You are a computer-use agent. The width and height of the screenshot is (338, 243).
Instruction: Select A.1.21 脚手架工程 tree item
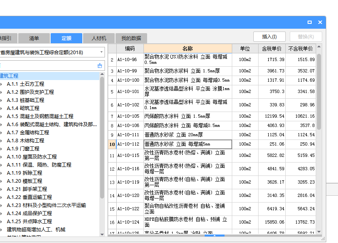coord(27,189)
